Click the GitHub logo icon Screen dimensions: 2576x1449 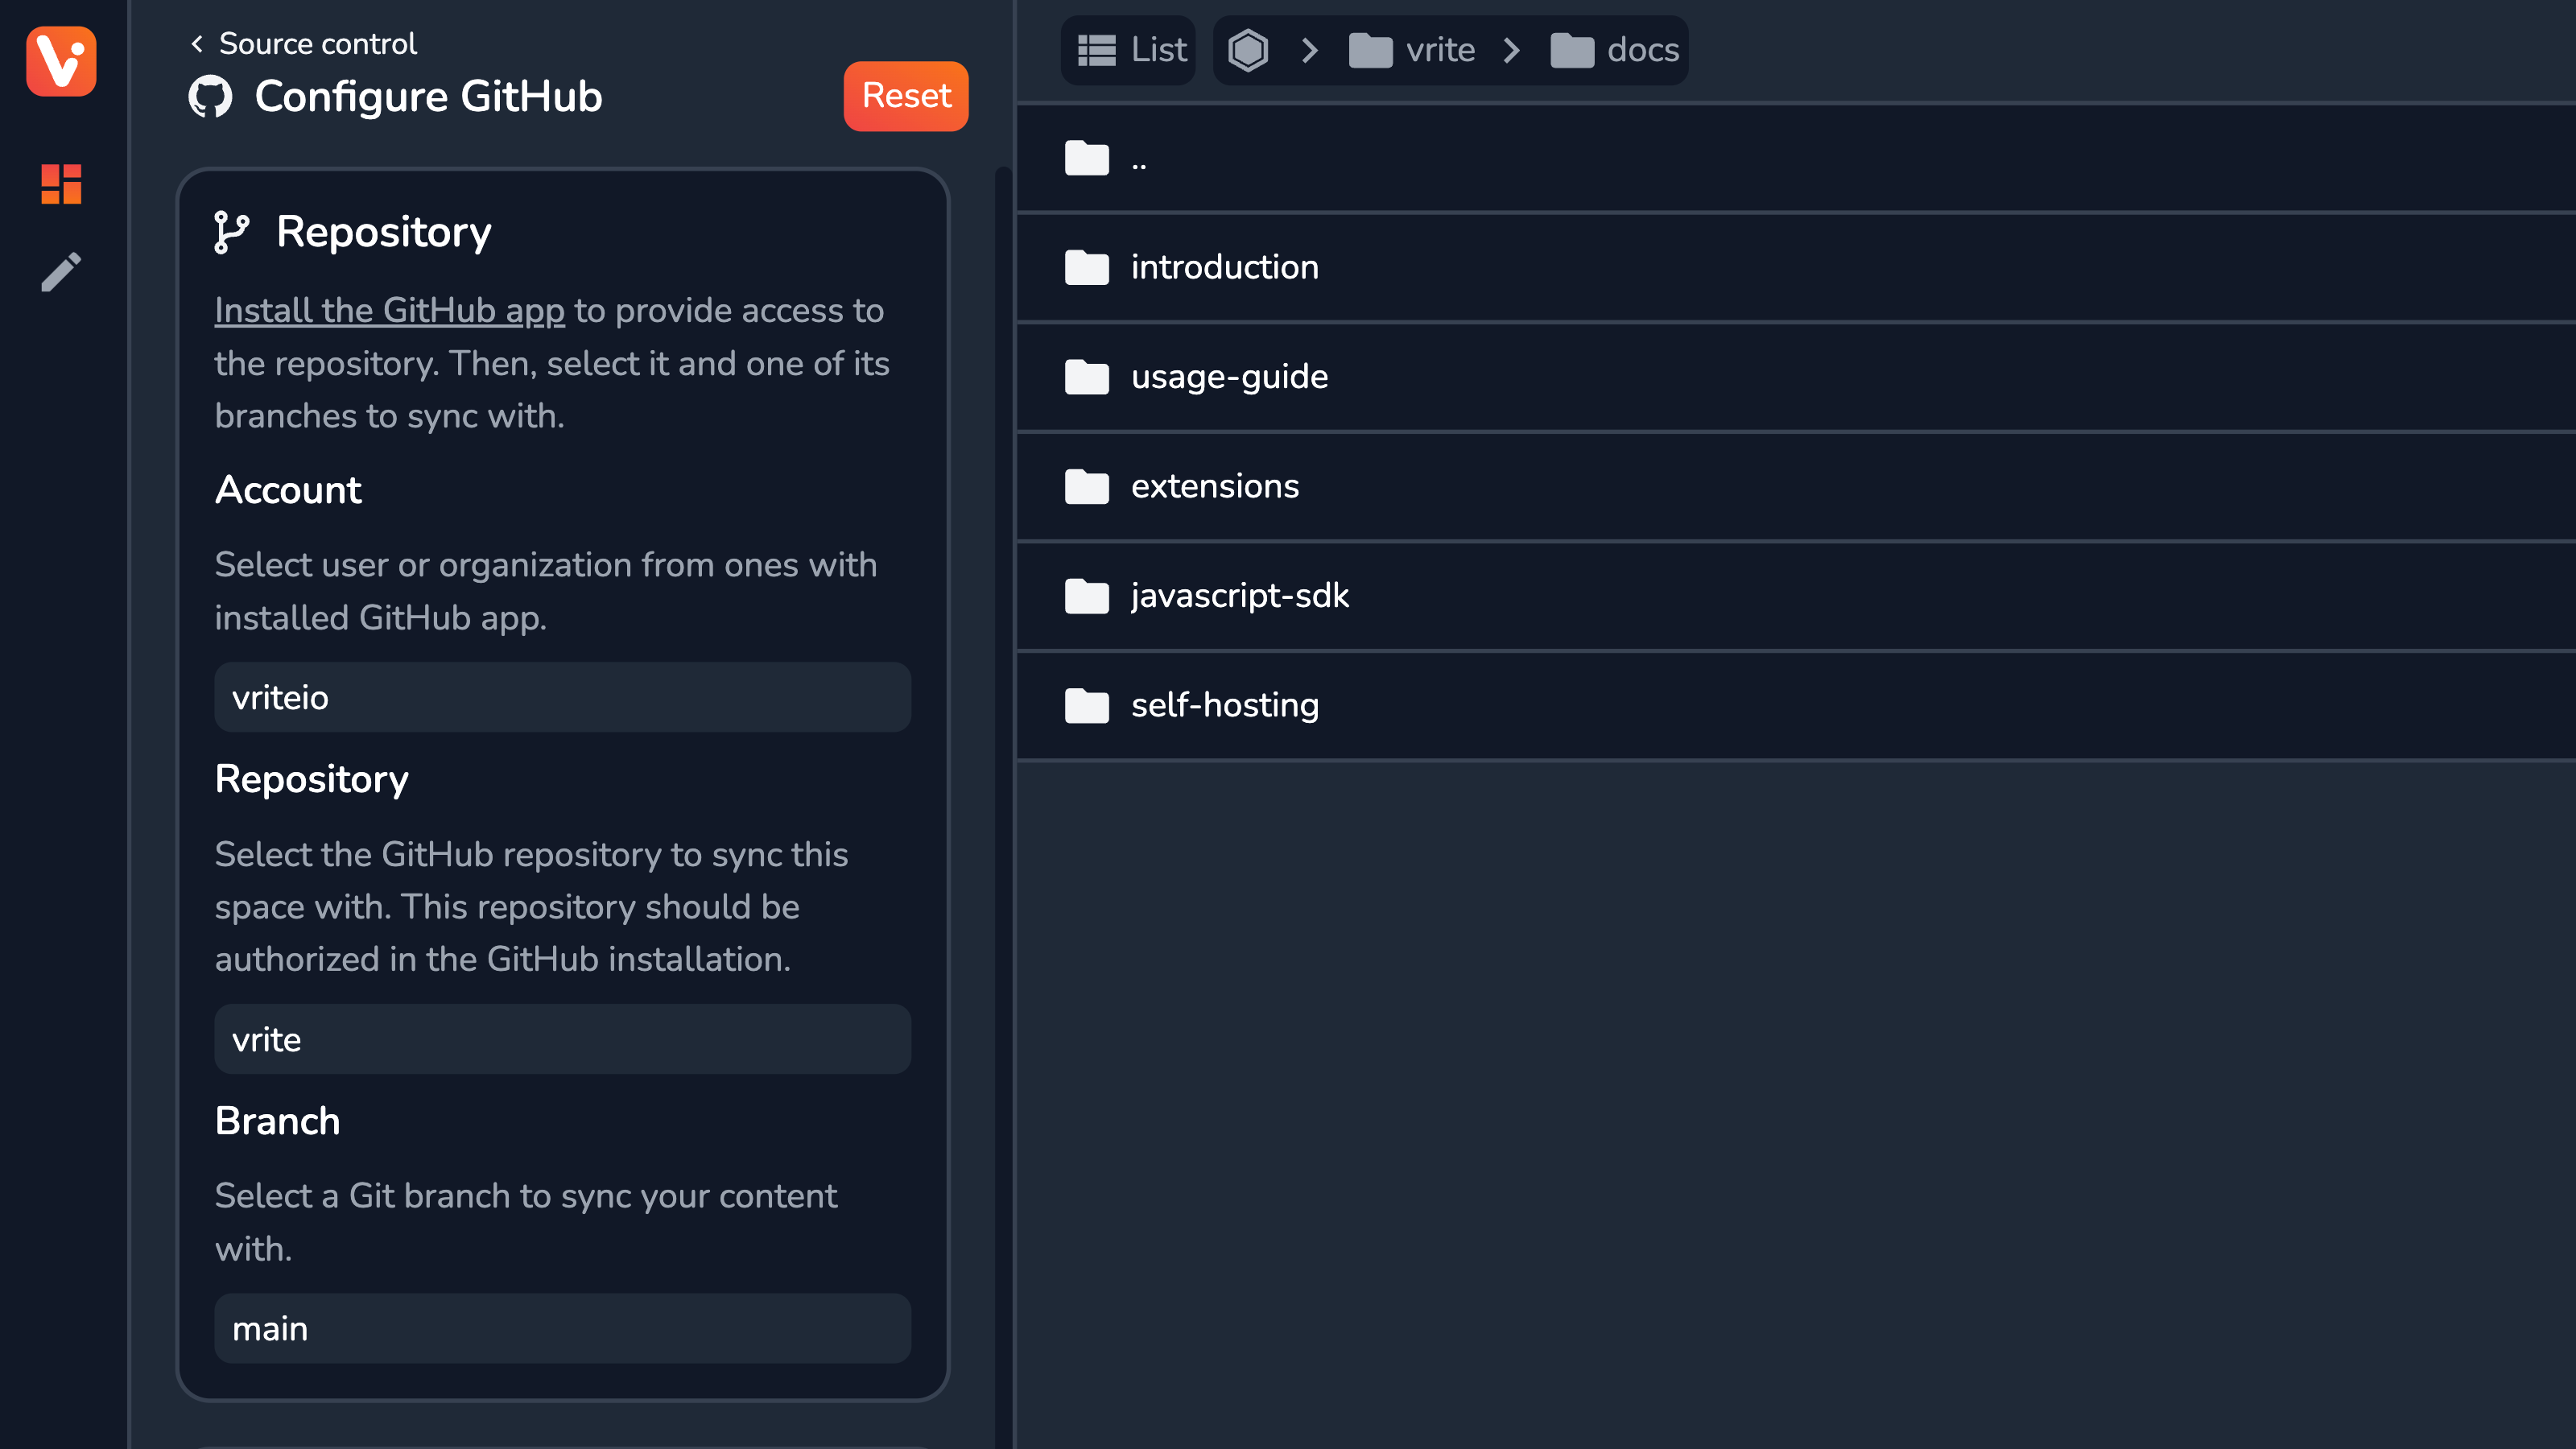tap(210, 97)
